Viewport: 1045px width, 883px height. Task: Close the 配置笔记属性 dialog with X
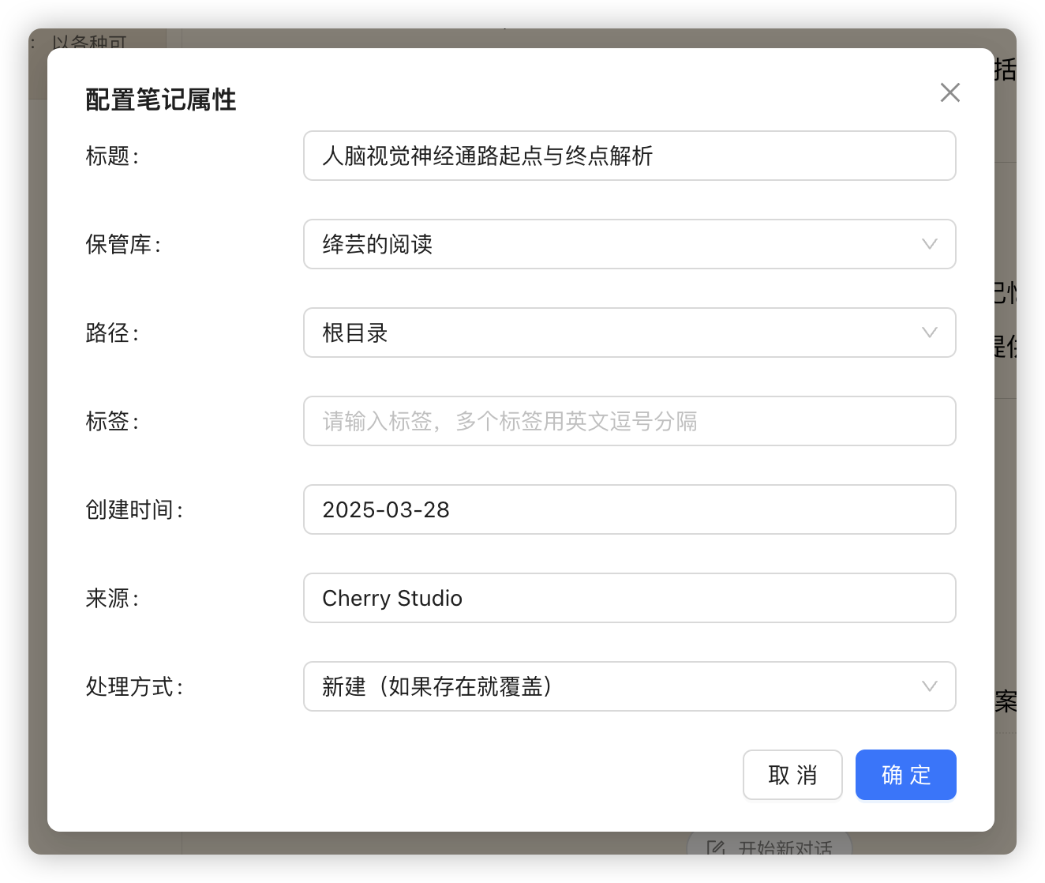[949, 92]
